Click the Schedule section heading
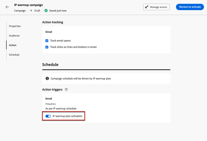The width and height of the screenshot is (207, 141). tap(50, 64)
